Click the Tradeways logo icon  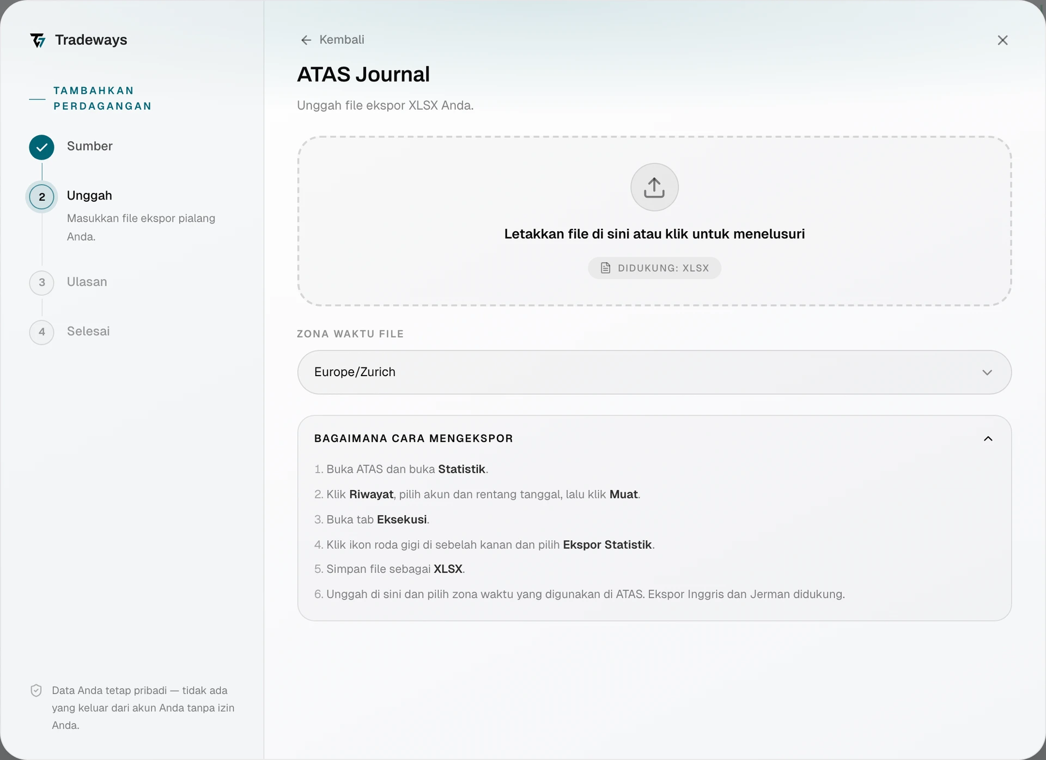[38, 40]
